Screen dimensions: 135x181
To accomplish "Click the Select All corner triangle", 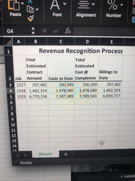I will point(9,42).
